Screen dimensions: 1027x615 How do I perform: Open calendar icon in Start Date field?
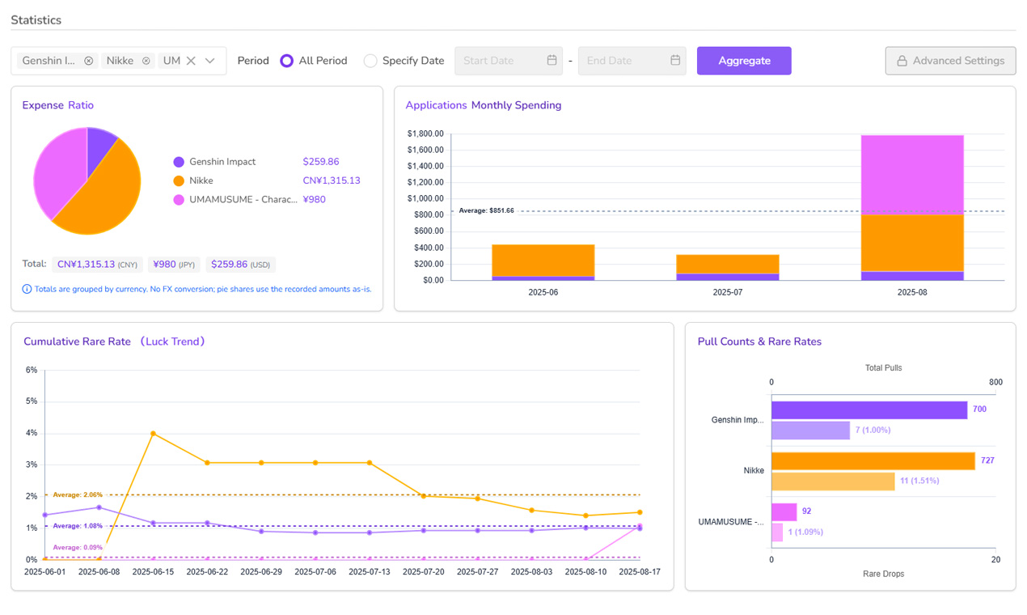click(552, 61)
